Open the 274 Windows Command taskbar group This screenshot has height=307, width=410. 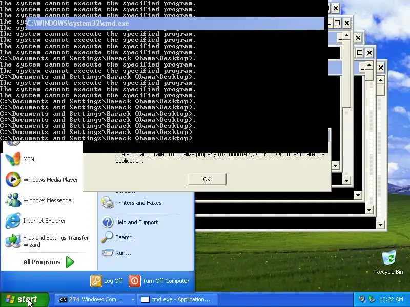coord(95,299)
